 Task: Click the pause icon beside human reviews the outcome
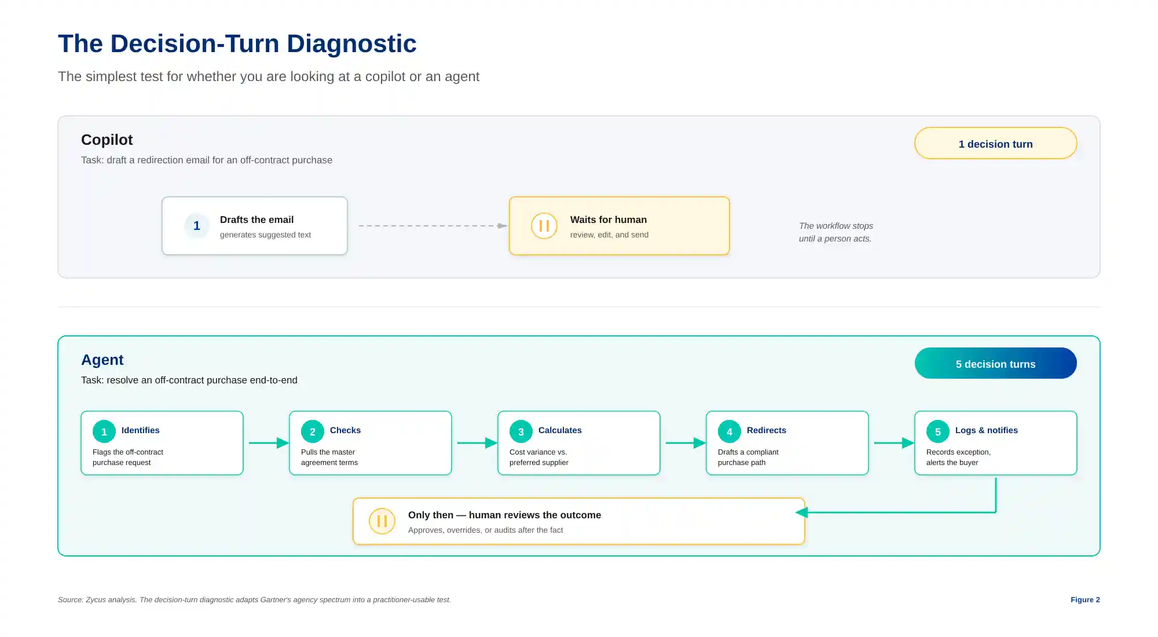pyautogui.click(x=382, y=521)
